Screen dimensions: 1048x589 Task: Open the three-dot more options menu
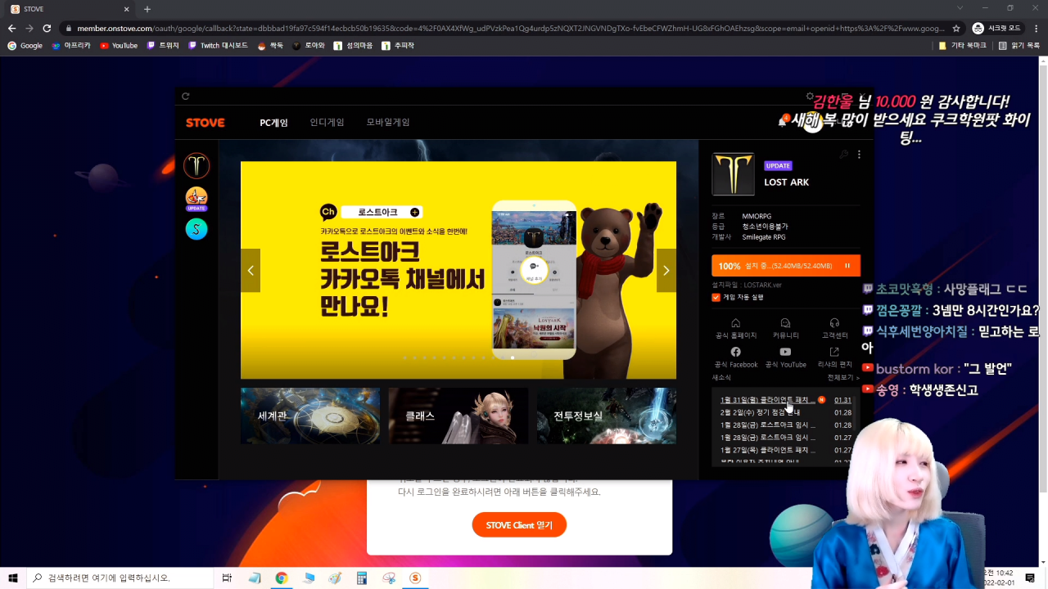click(x=859, y=155)
